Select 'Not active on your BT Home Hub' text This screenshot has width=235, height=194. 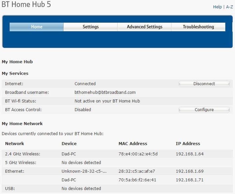pyautogui.click(x=107, y=101)
